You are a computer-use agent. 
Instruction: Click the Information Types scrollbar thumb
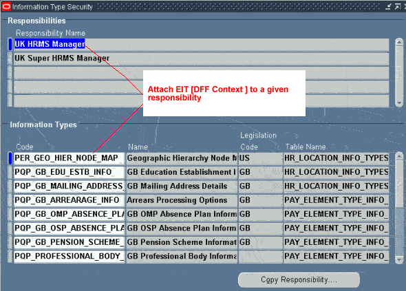(399, 184)
